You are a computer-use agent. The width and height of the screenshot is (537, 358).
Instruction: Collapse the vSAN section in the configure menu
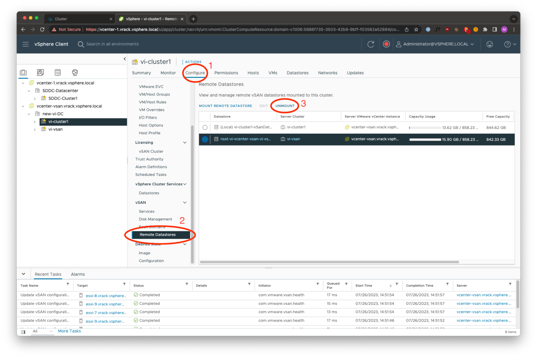[x=184, y=202]
